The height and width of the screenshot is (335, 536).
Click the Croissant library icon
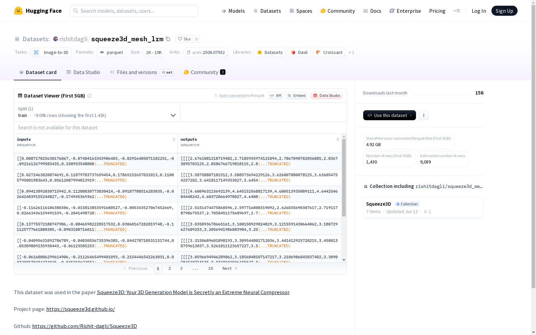pos(318,52)
